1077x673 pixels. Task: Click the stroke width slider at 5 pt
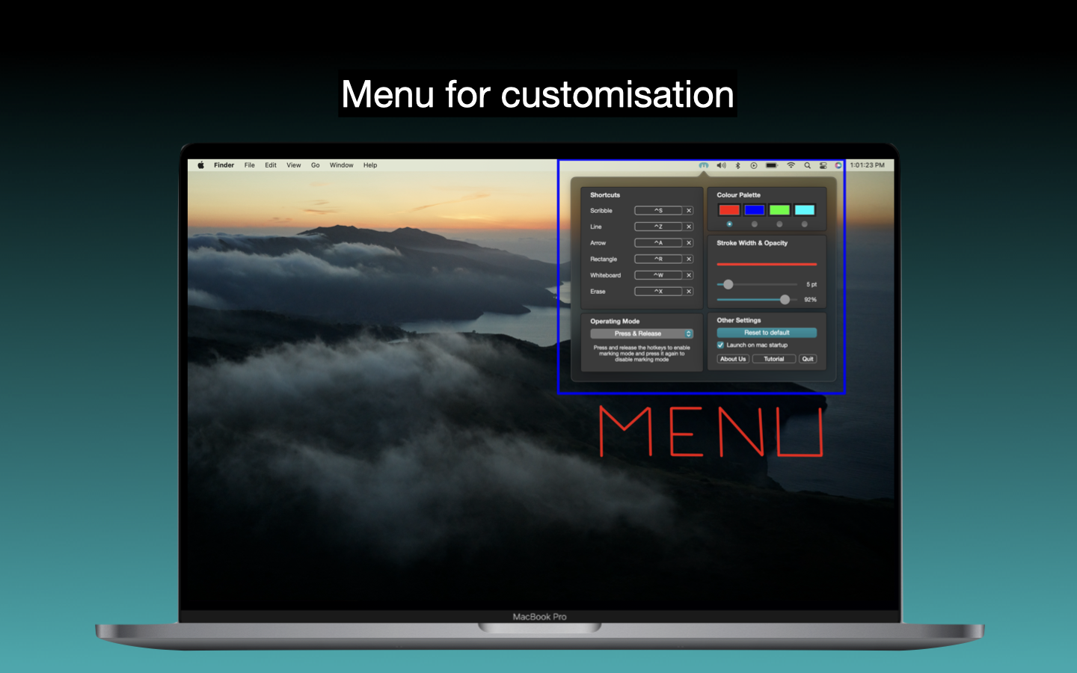(728, 284)
